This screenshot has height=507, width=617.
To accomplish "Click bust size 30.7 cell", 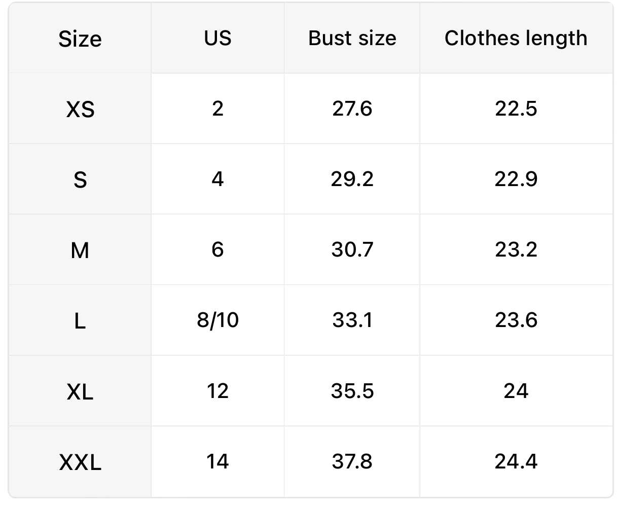I will click(x=352, y=249).
